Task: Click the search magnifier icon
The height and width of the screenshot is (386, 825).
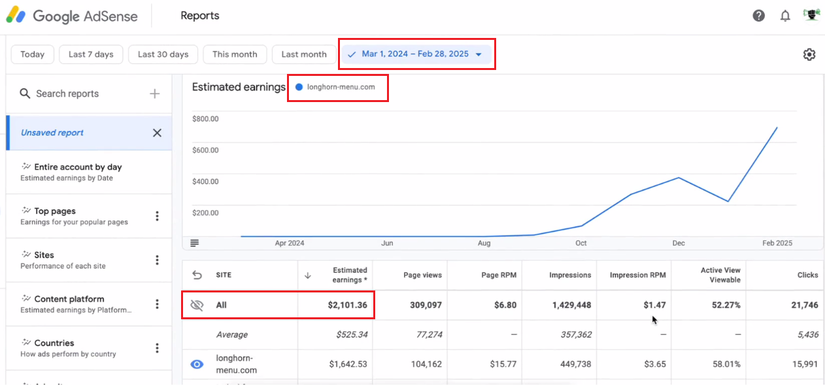Action: 25,94
